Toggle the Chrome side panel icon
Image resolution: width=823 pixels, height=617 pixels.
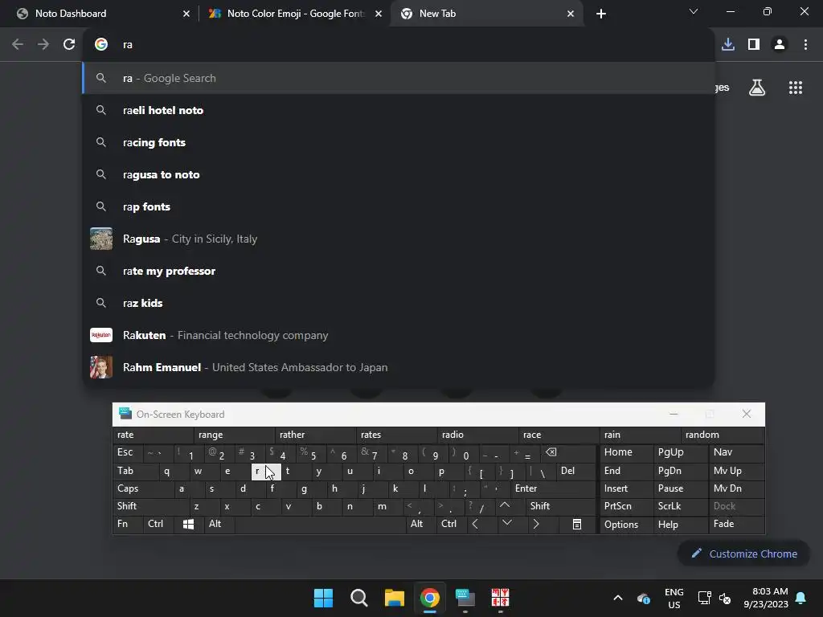click(754, 45)
